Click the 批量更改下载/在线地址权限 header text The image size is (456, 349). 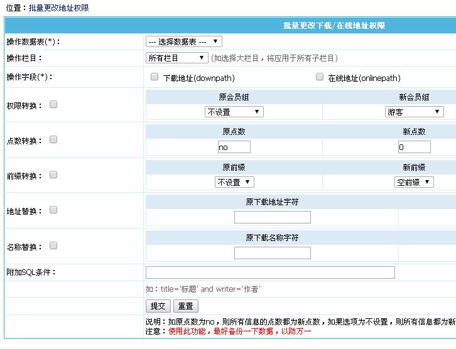334,26
